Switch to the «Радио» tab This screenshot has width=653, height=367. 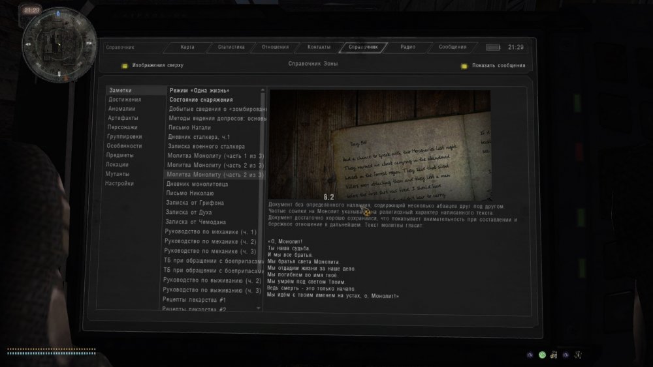click(408, 48)
